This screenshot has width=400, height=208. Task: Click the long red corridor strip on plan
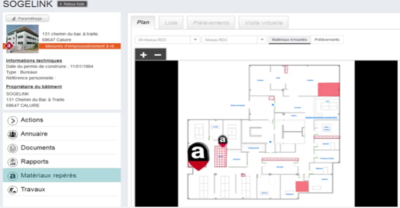(x=280, y=160)
